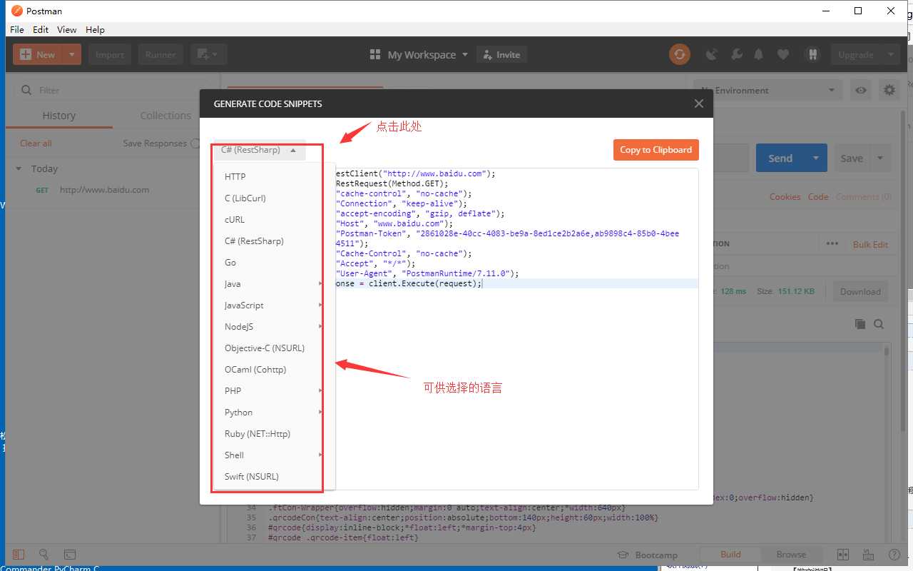The height and width of the screenshot is (571, 913).
Task: Open the Python language submenu
Action: [274, 412]
